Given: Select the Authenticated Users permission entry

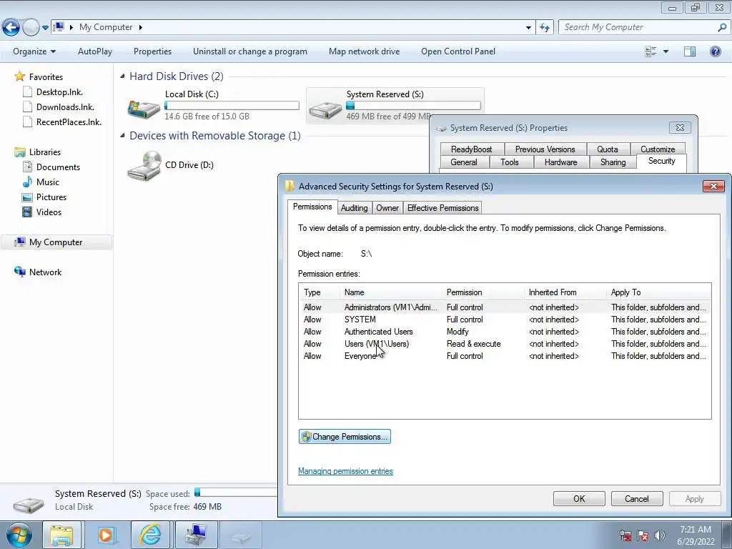Looking at the screenshot, I should [x=505, y=332].
